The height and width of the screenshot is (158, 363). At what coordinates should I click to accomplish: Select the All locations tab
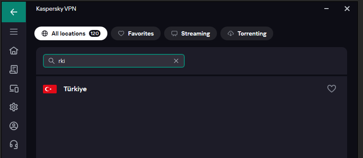tap(71, 33)
